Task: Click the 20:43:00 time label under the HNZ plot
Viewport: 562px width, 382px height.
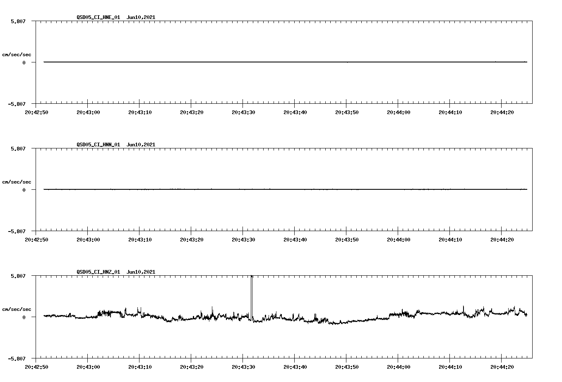Action: click(x=88, y=367)
